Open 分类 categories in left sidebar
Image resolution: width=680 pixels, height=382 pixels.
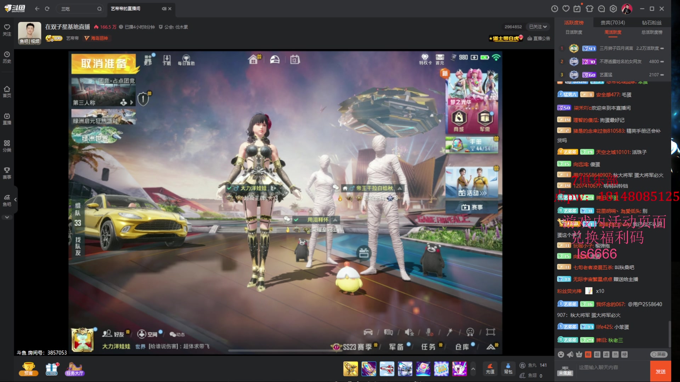(x=7, y=146)
